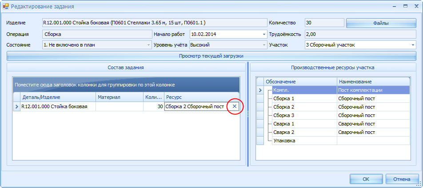
Task: Sort by the Деталь/Изделие column header
Action: tap(58, 97)
